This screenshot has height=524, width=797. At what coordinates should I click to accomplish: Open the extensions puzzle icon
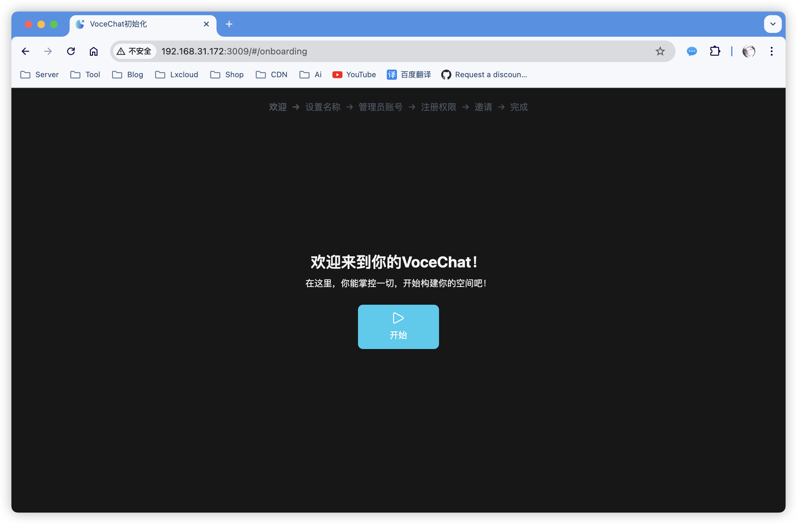(x=715, y=51)
